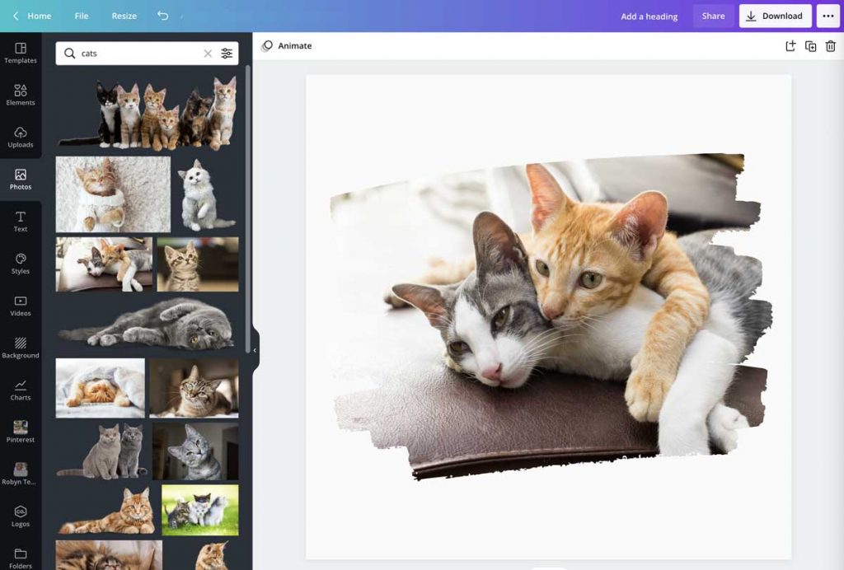The image size is (844, 570).
Task: Click the Download button
Action: click(775, 16)
